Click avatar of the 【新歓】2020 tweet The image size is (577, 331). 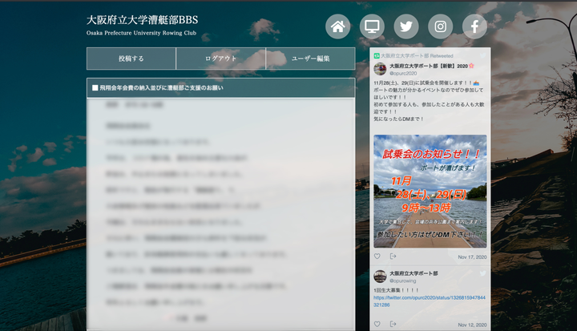(380, 69)
